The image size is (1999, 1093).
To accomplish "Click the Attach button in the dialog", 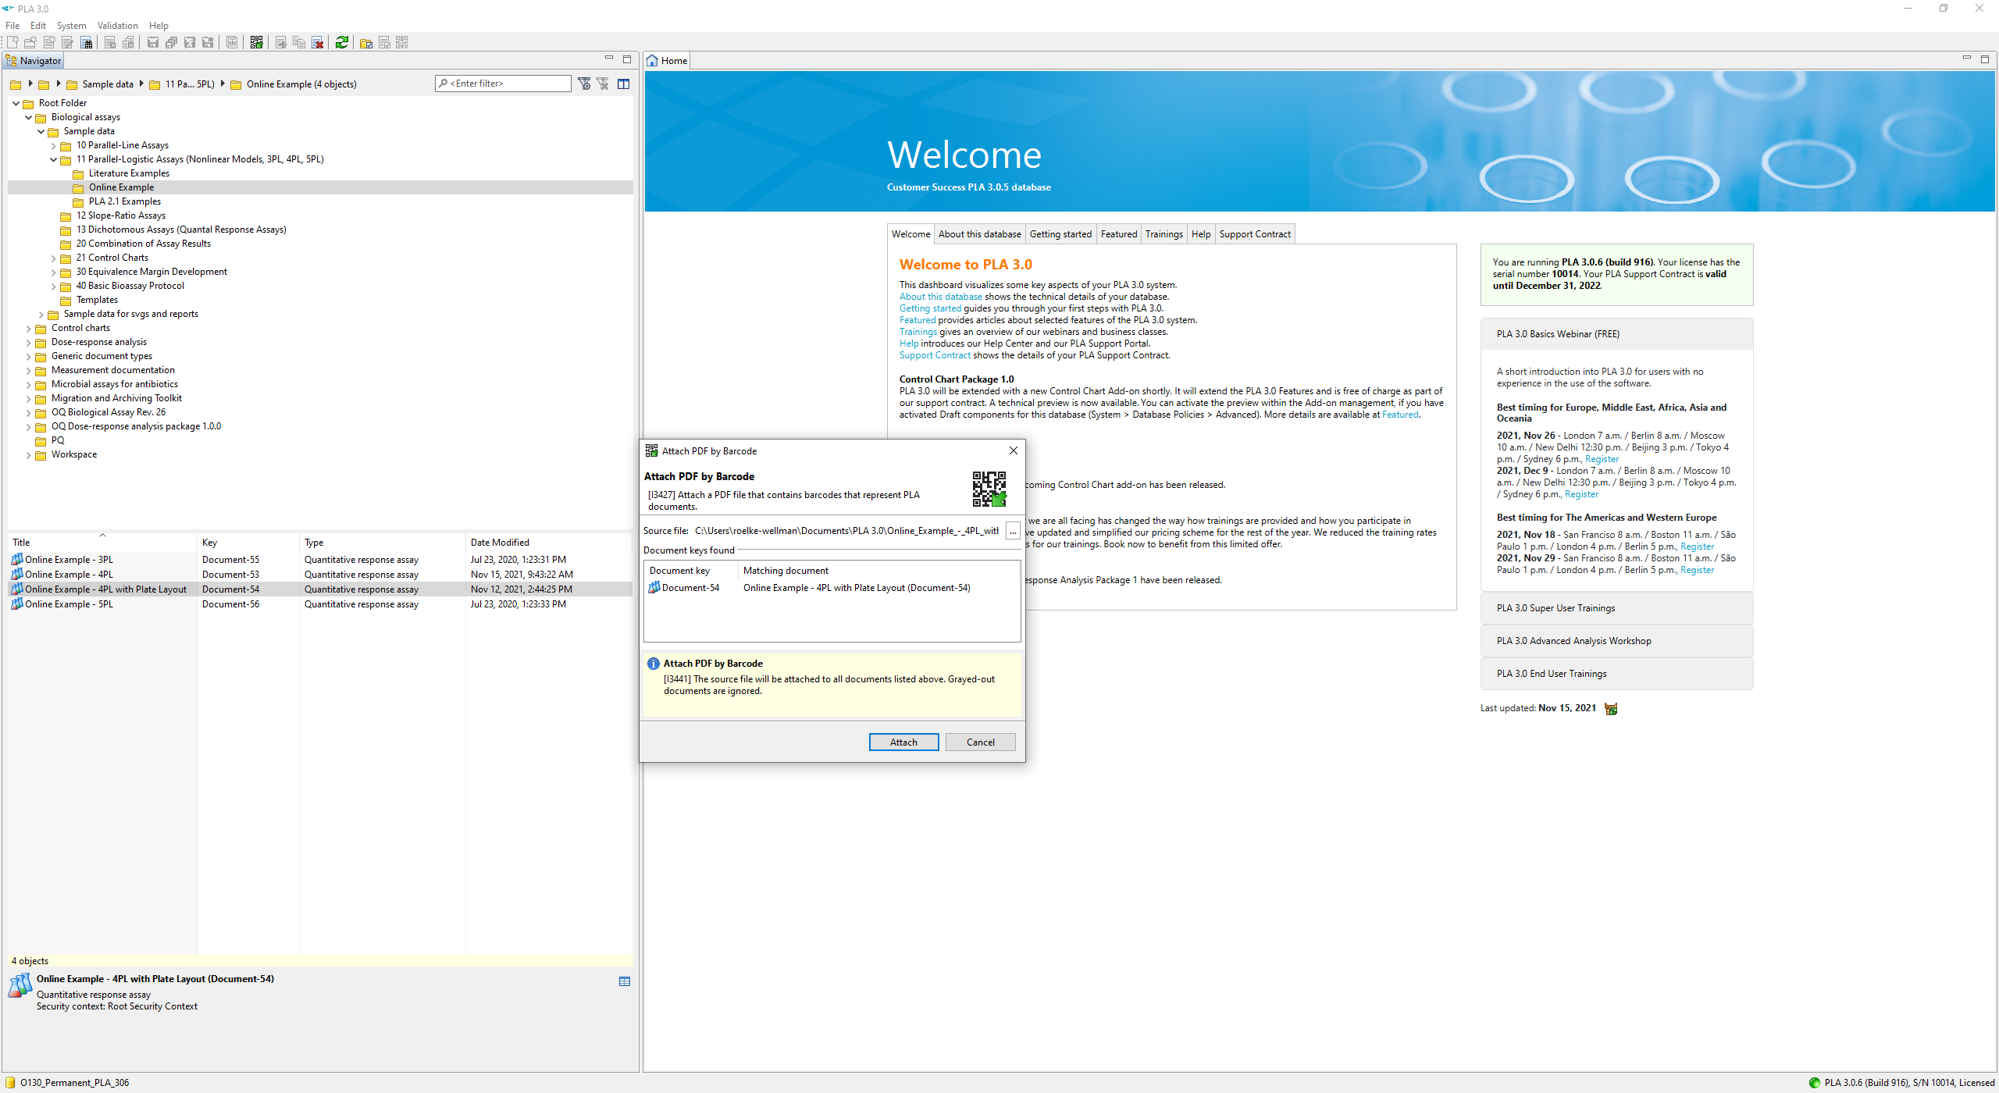I will (x=903, y=742).
